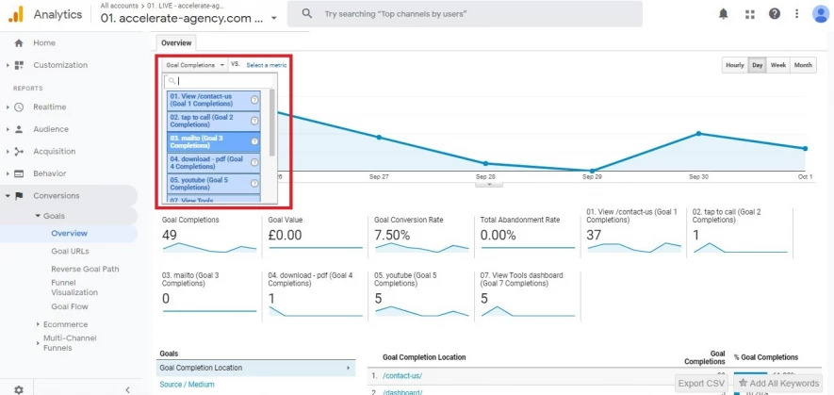Open the Google apps grid icon
Image resolution: width=834 pixels, height=395 pixels.
tap(750, 14)
